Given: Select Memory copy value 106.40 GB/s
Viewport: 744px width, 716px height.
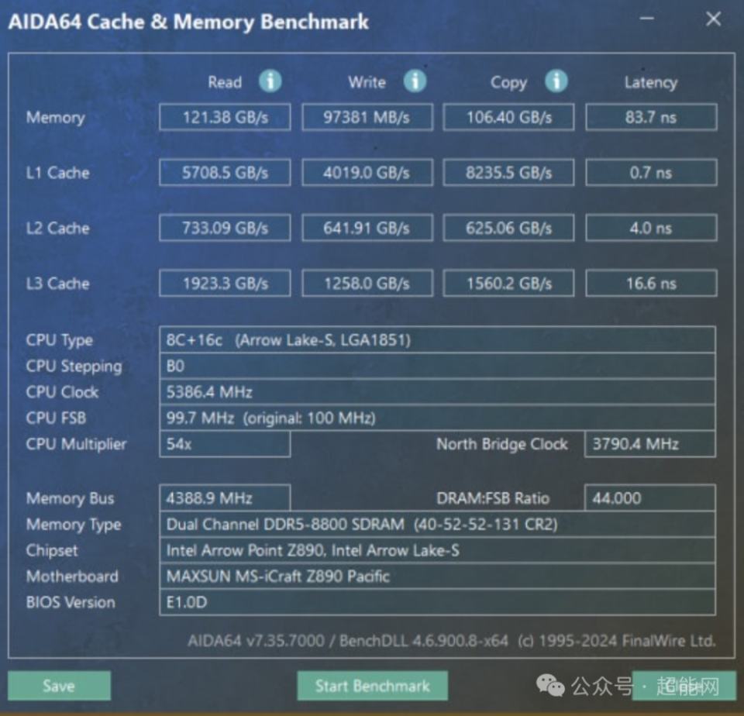Looking at the screenshot, I should point(508,117).
